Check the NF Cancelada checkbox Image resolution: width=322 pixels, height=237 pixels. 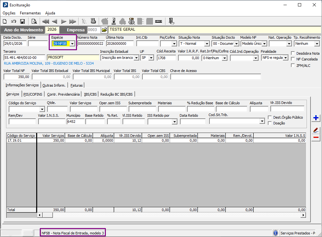point(293,59)
